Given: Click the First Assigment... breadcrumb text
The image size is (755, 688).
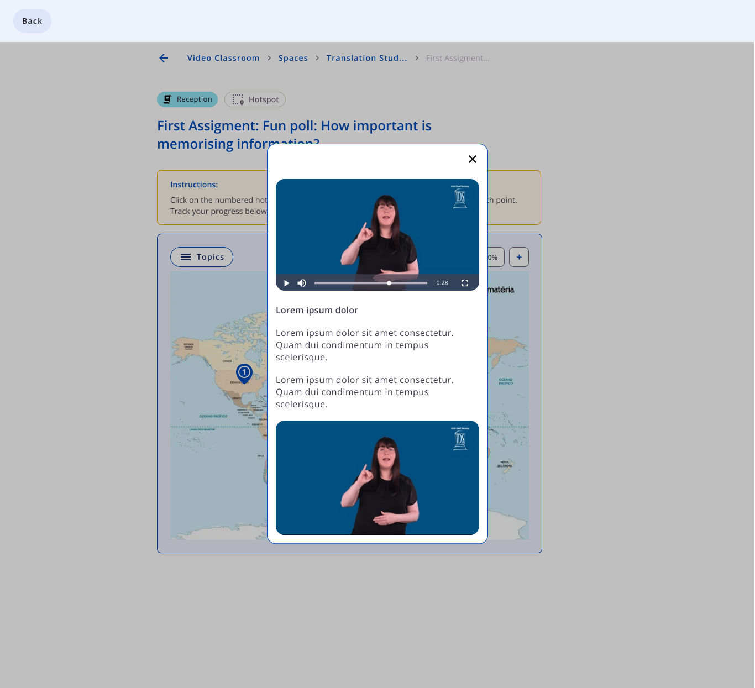Looking at the screenshot, I should [458, 58].
